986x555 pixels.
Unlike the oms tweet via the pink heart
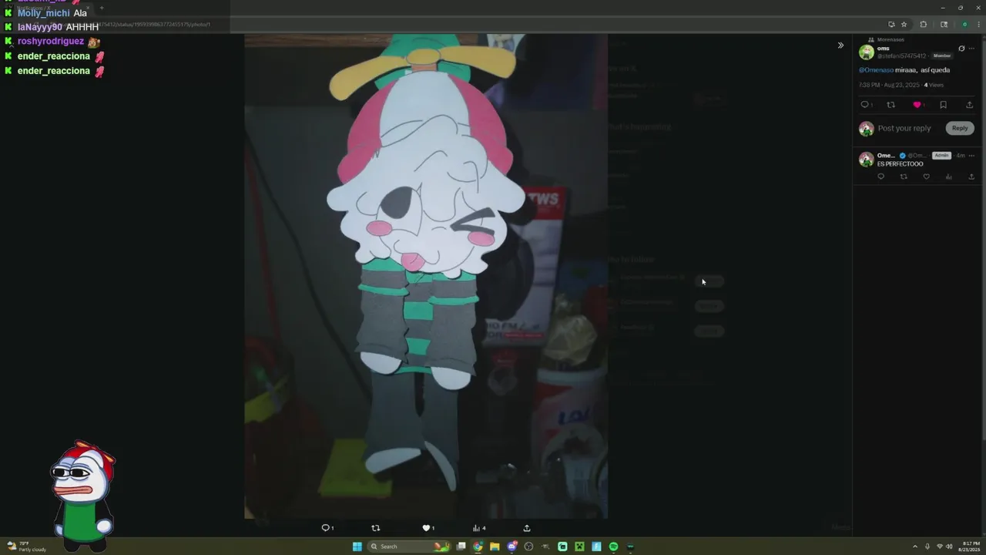[917, 105]
